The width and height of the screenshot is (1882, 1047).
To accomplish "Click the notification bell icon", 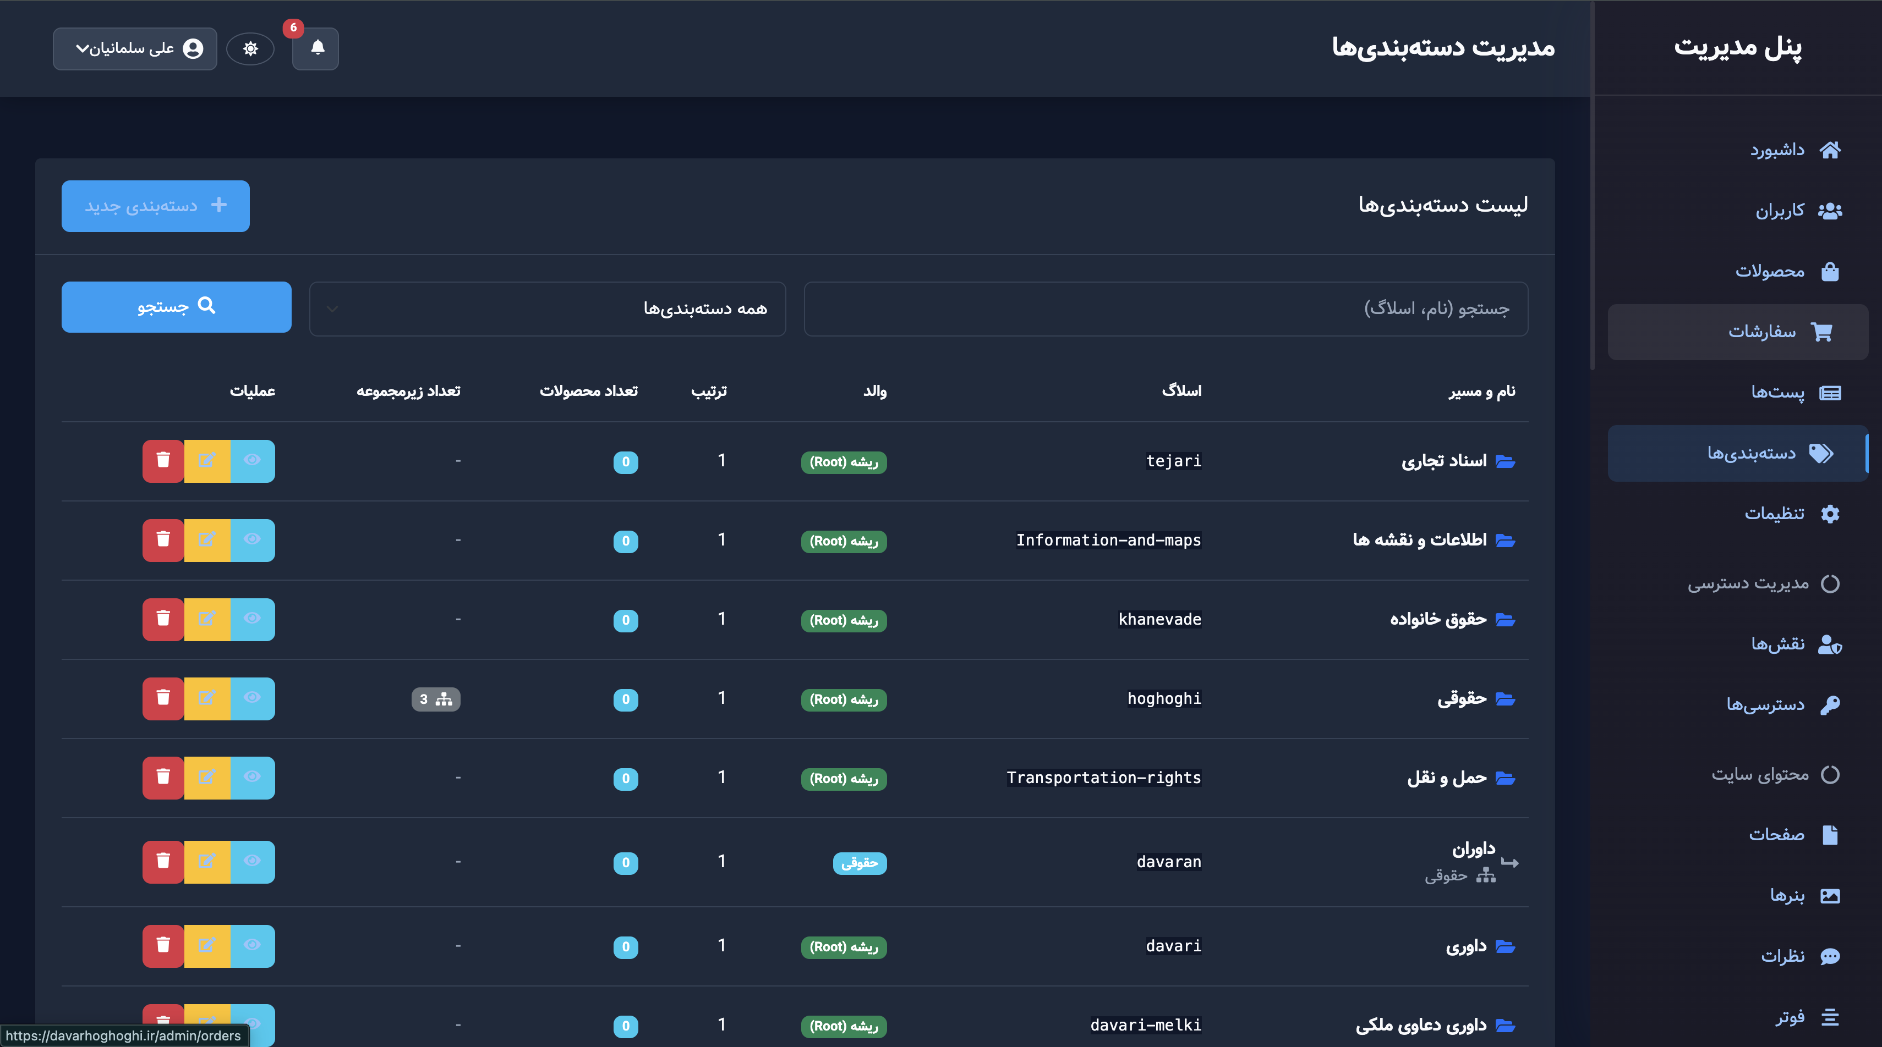I will 316,48.
